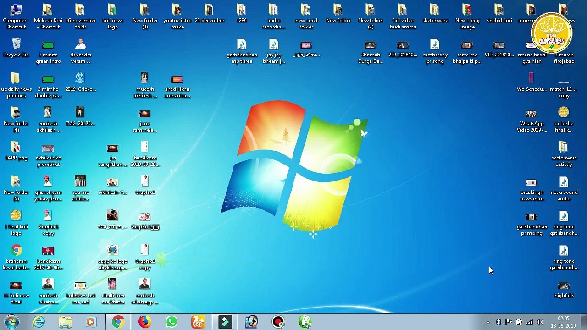587x330 pixels.
Task: Select the chalti tren me khatra file
Action: [113, 292]
